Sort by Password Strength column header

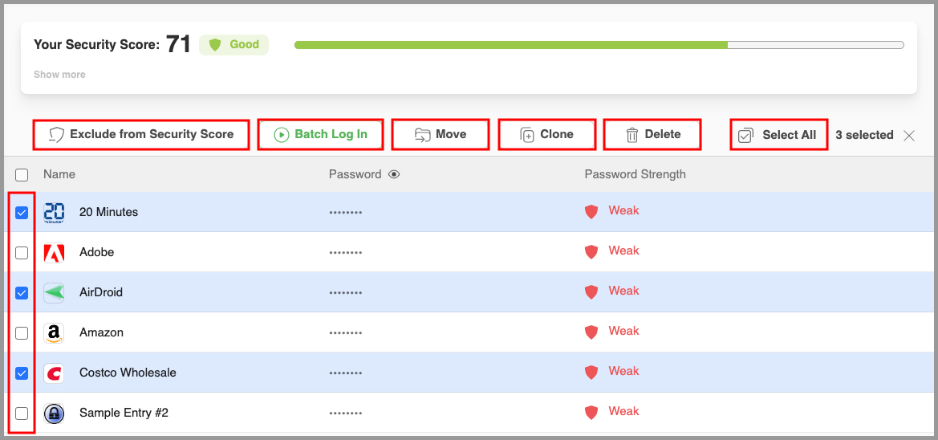click(x=635, y=175)
